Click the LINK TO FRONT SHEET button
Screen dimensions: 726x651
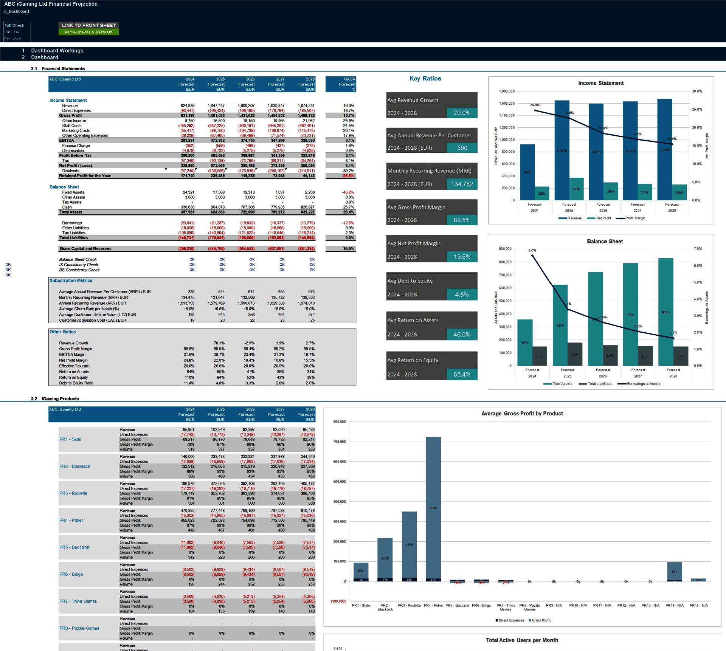(x=89, y=25)
